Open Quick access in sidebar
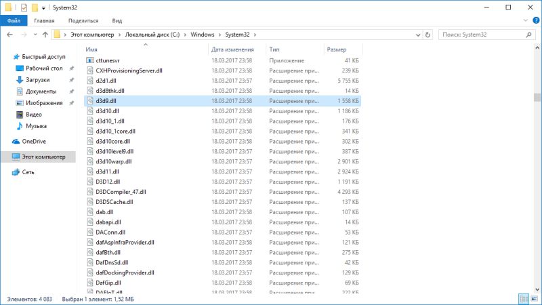This screenshot has width=542, height=305. point(43,57)
